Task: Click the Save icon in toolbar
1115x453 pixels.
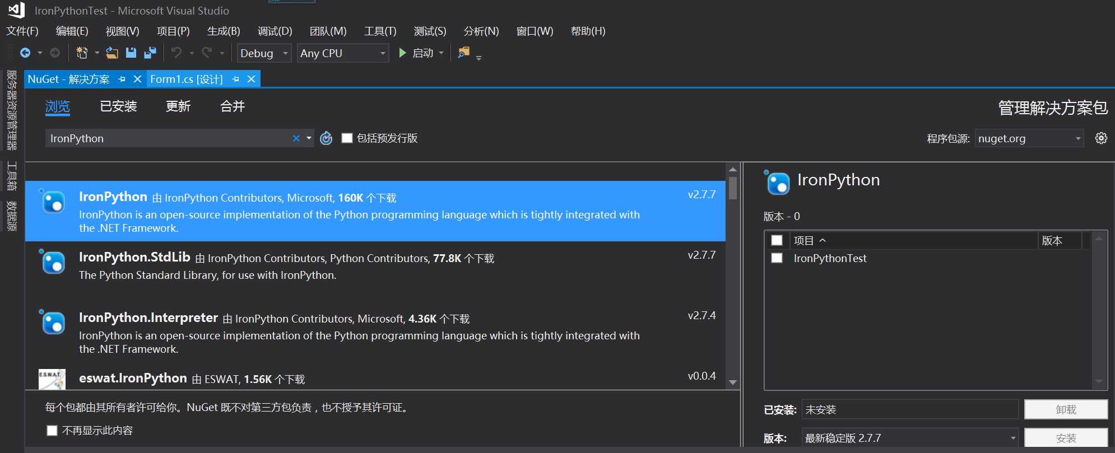Action: point(131,53)
